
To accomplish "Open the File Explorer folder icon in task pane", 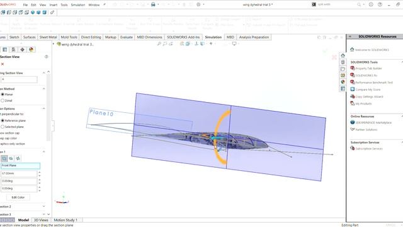I will coord(343,69).
